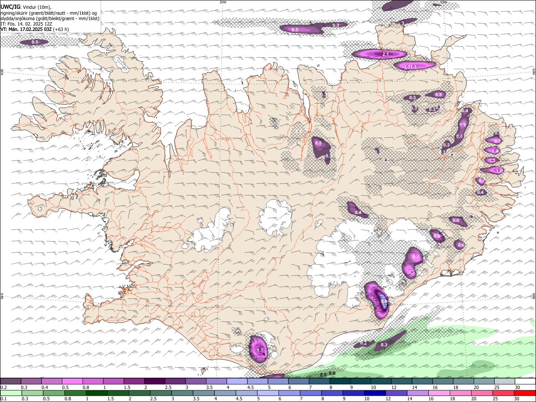The width and height of the screenshot is (536, 402).
Task: Click the 'slydda/snjókoma (grátt/bleikt/grænt' header line
Action: pos(50,18)
